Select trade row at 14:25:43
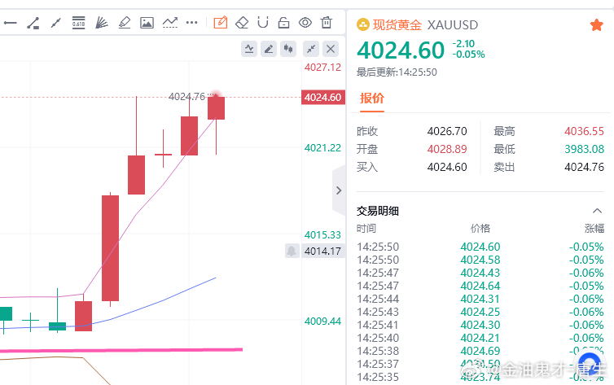Viewport: 614px width, 385px height. pyautogui.click(x=480, y=312)
